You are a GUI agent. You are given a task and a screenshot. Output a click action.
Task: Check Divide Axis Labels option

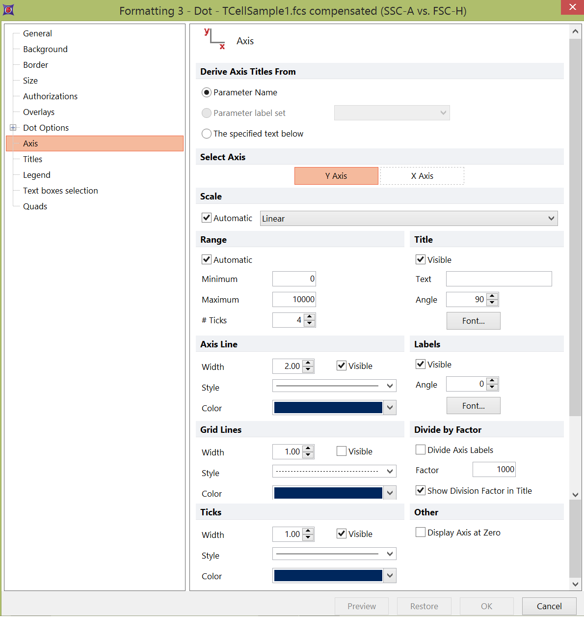tap(421, 450)
